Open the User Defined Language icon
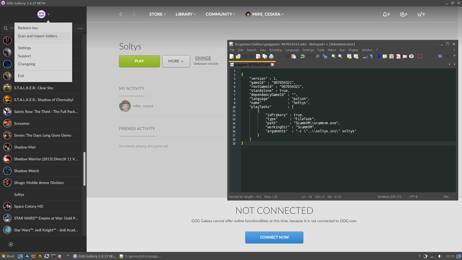The height and width of the screenshot is (260, 462). tap(385, 56)
